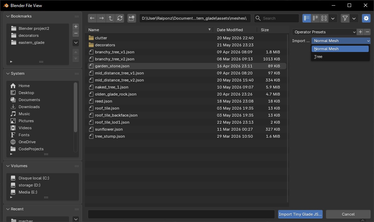Collapse the Volumes panel
The height and width of the screenshot is (222, 374).
[8, 166]
